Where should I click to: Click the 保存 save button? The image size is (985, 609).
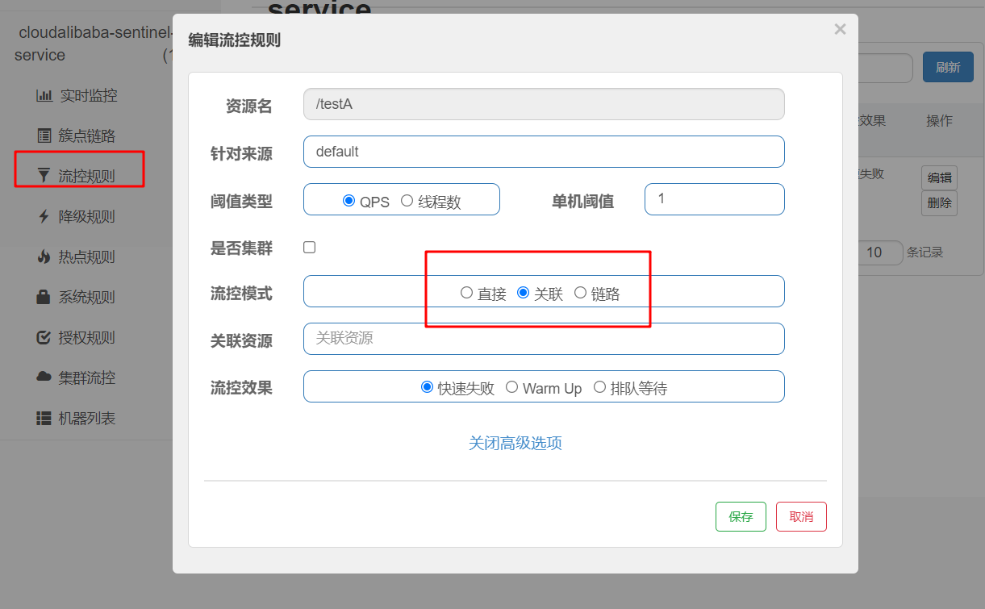(x=741, y=516)
